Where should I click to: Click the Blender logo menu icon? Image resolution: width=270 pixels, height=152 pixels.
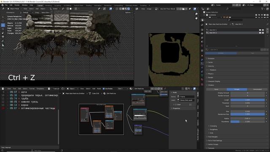pyautogui.click(x=3, y=5)
